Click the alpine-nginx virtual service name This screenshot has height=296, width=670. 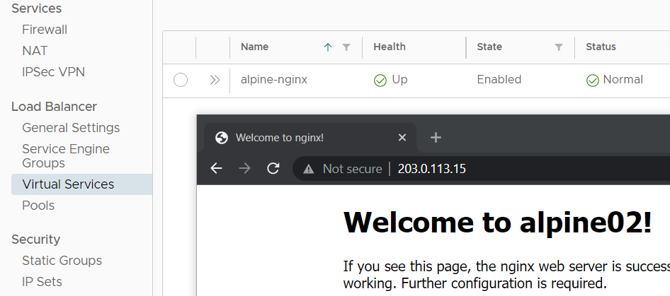click(x=274, y=80)
